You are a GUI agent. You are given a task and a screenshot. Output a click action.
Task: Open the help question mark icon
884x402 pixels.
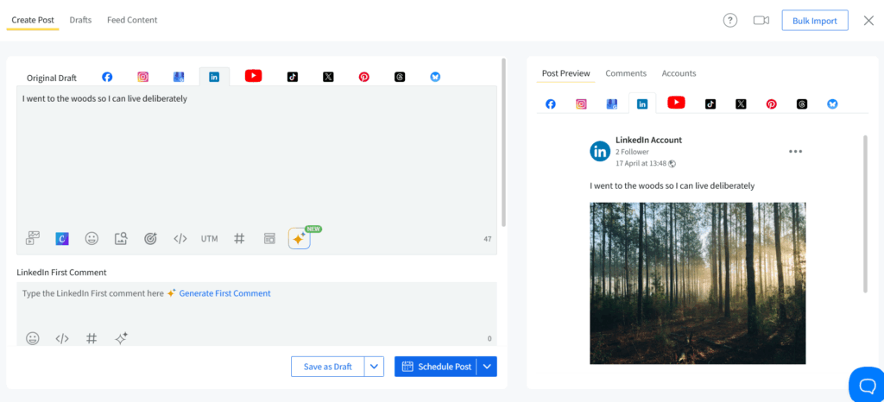[730, 21]
